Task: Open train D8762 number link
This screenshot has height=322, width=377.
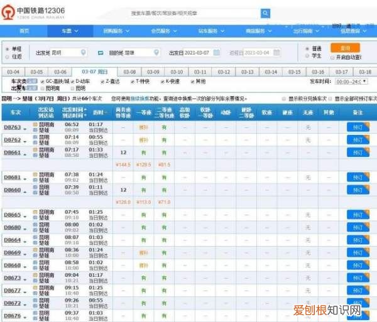Action: point(13,140)
